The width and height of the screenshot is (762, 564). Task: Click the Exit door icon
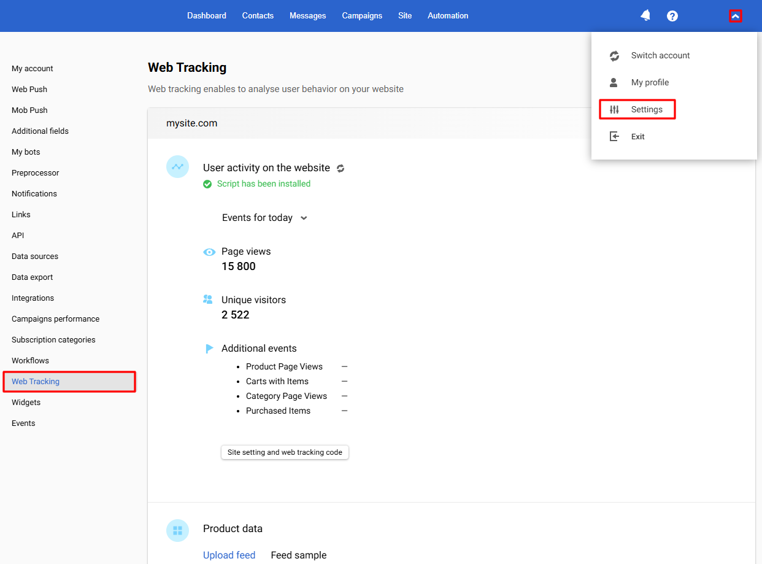pyautogui.click(x=614, y=136)
